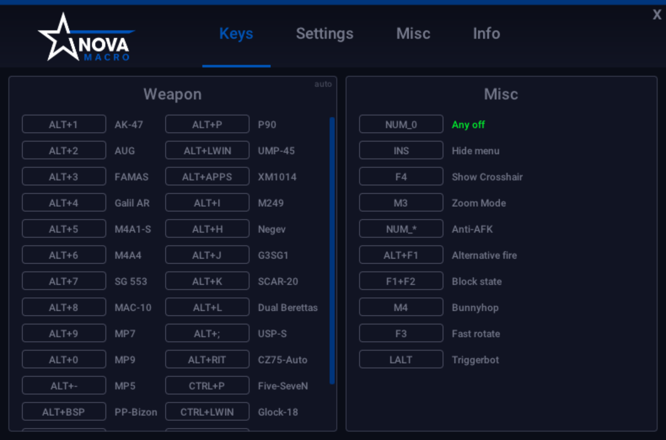The height and width of the screenshot is (440, 666).
Task: View the Info tab
Action: pos(486,34)
